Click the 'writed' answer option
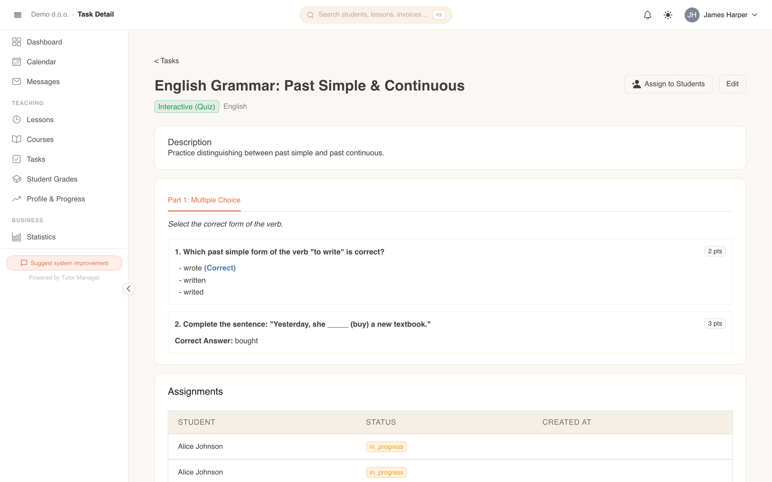 point(191,292)
